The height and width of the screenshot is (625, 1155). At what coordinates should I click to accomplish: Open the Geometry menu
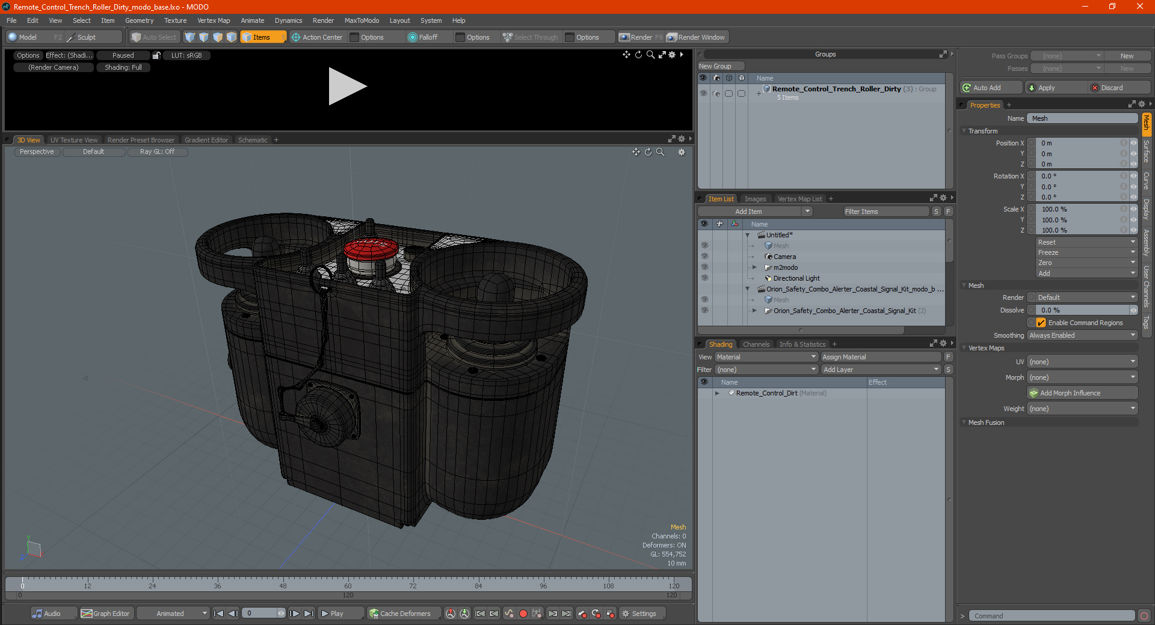point(139,20)
